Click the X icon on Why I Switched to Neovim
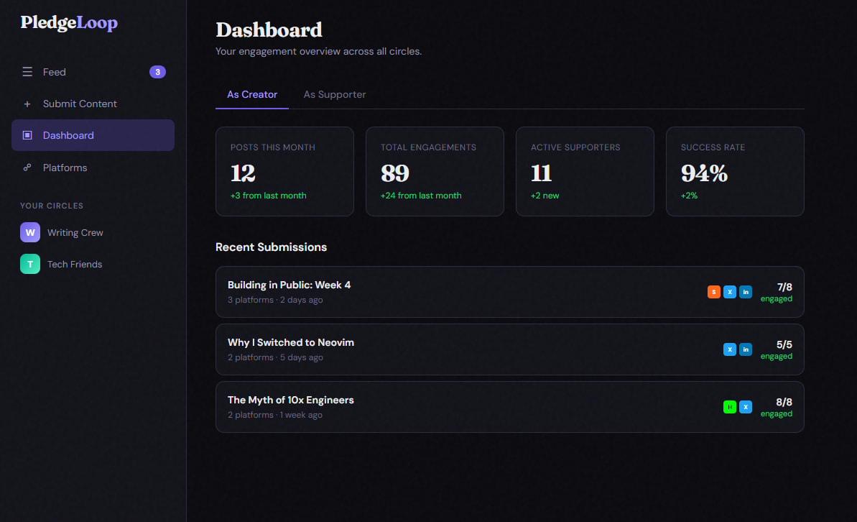This screenshot has width=857, height=522. point(730,349)
